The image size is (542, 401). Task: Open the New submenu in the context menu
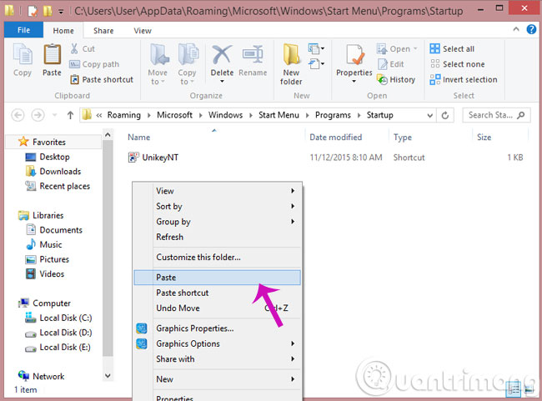(217, 379)
